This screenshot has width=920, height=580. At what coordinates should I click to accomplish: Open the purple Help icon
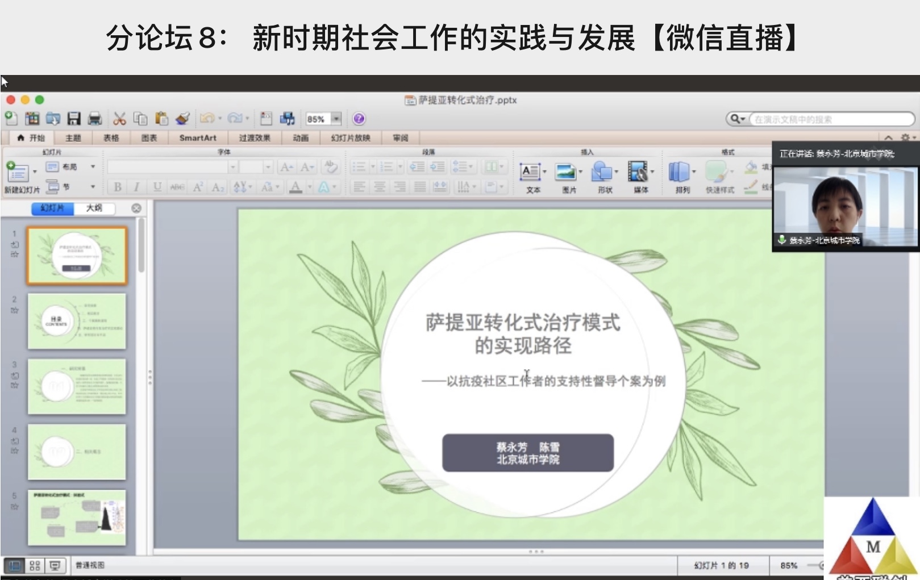(359, 119)
